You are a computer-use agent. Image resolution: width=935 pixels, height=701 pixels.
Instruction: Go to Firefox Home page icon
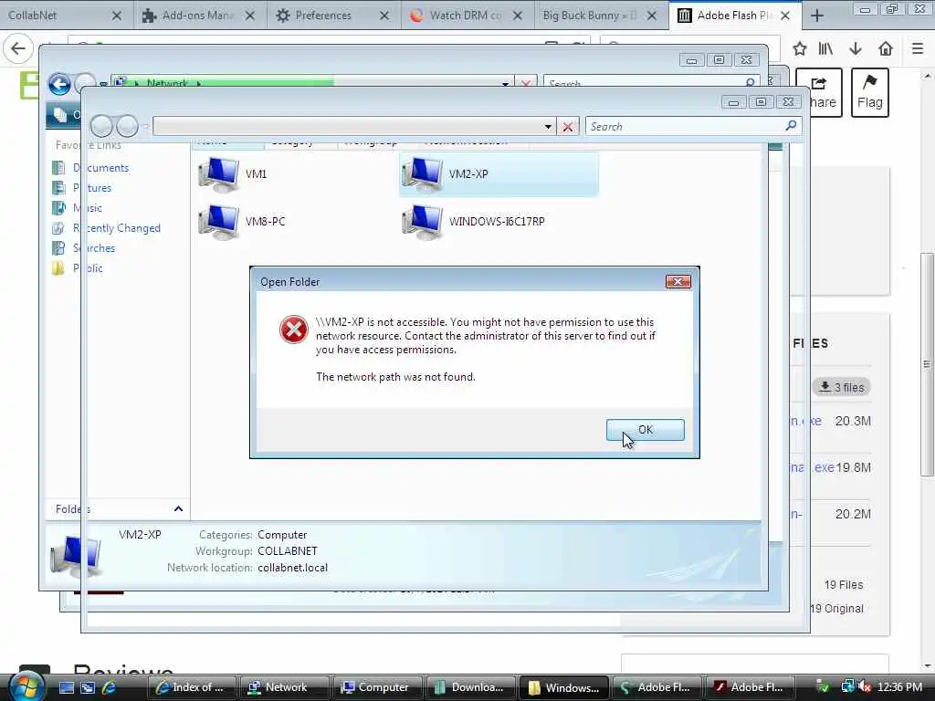(886, 49)
